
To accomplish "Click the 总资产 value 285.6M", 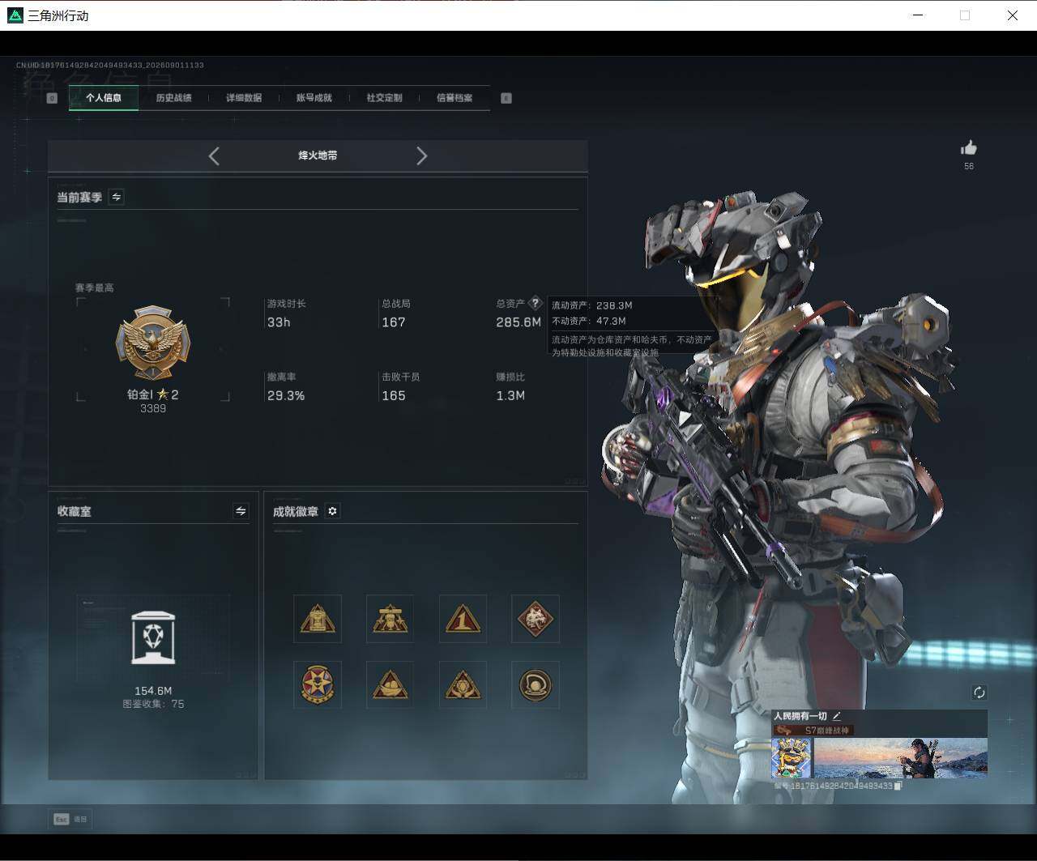I will pyautogui.click(x=518, y=322).
